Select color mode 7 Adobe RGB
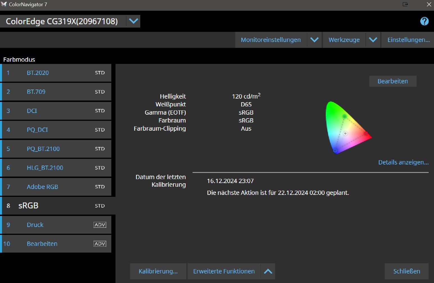The image size is (434, 283). coord(56,187)
